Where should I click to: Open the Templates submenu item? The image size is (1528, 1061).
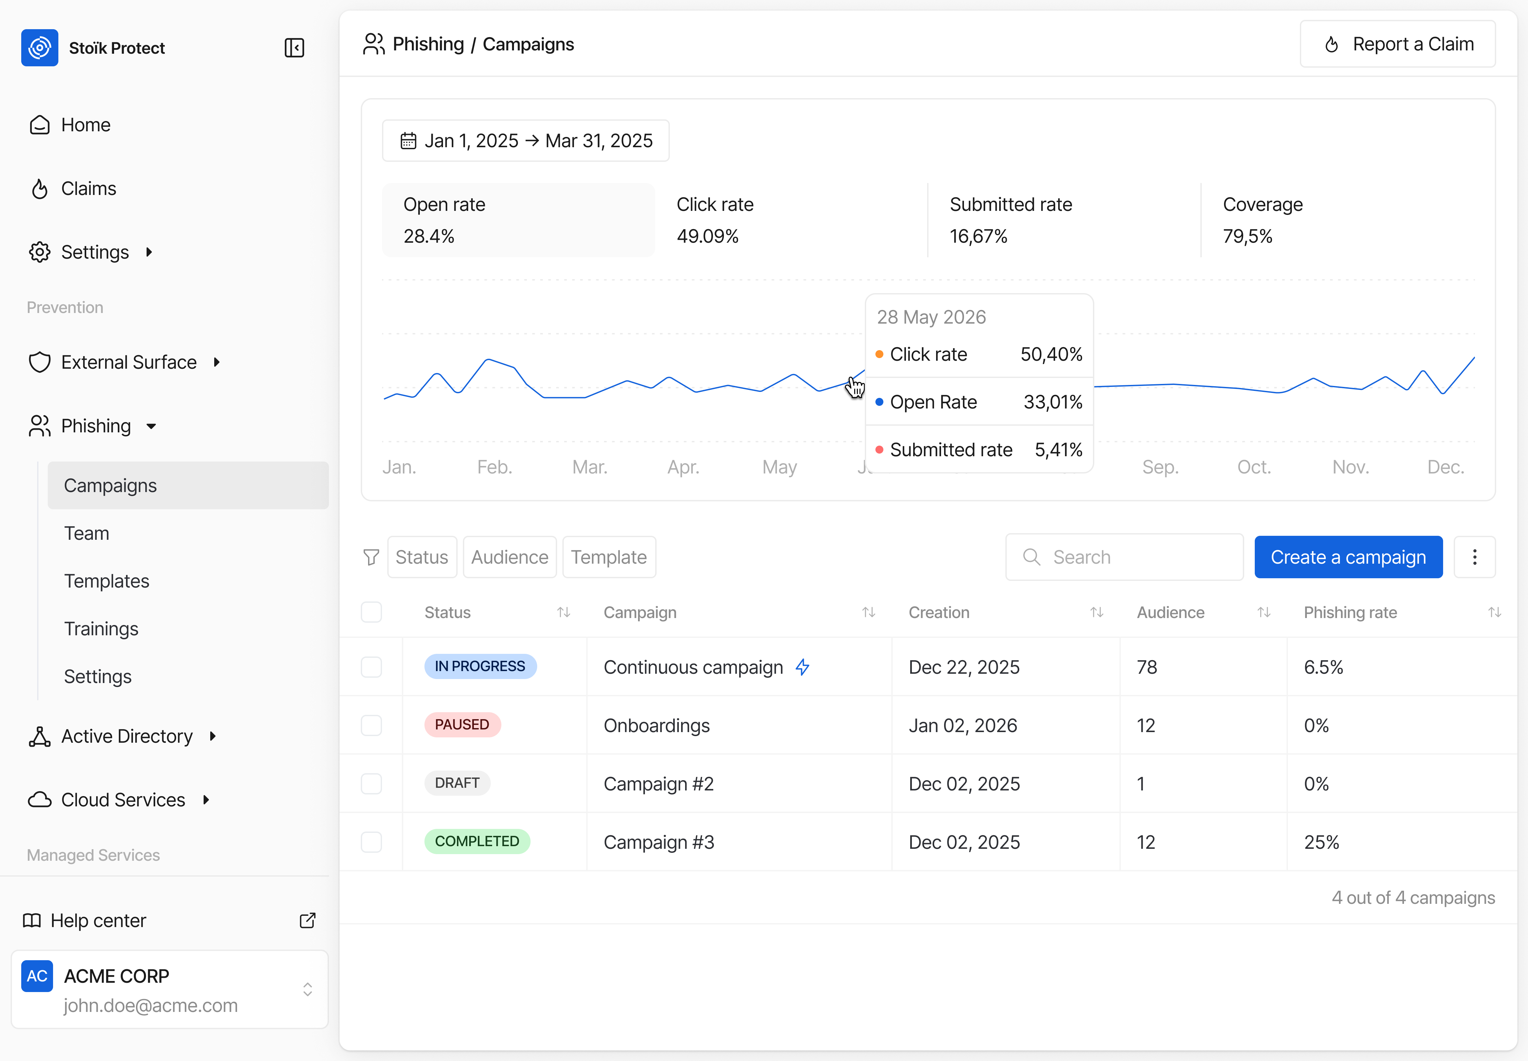point(106,581)
